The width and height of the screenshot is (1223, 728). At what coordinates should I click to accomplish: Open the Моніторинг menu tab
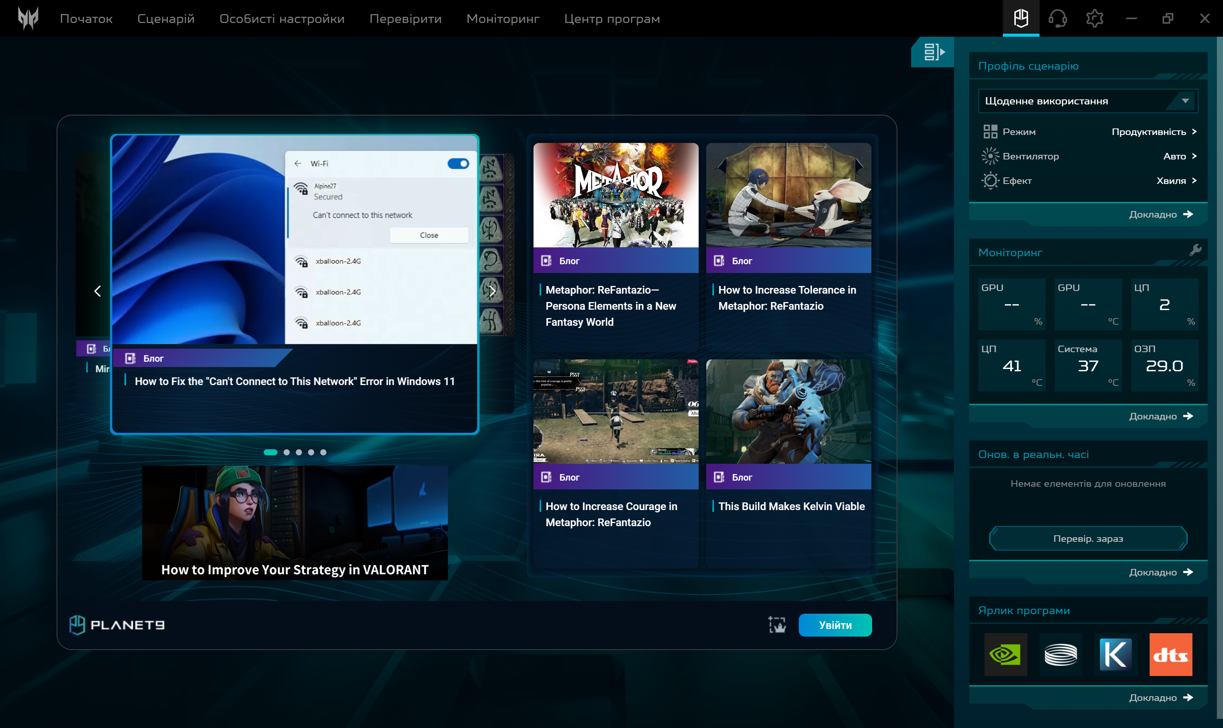tap(503, 19)
